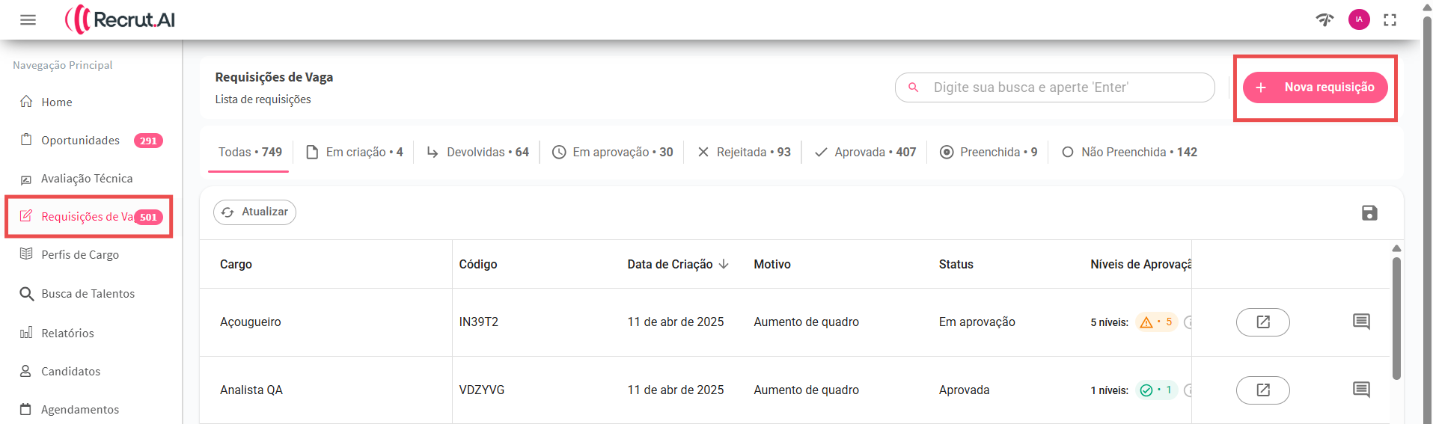Switch to the Devolvidas tab
The height and width of the screenshot is (424, 1433).
click(x=478, y=153)
